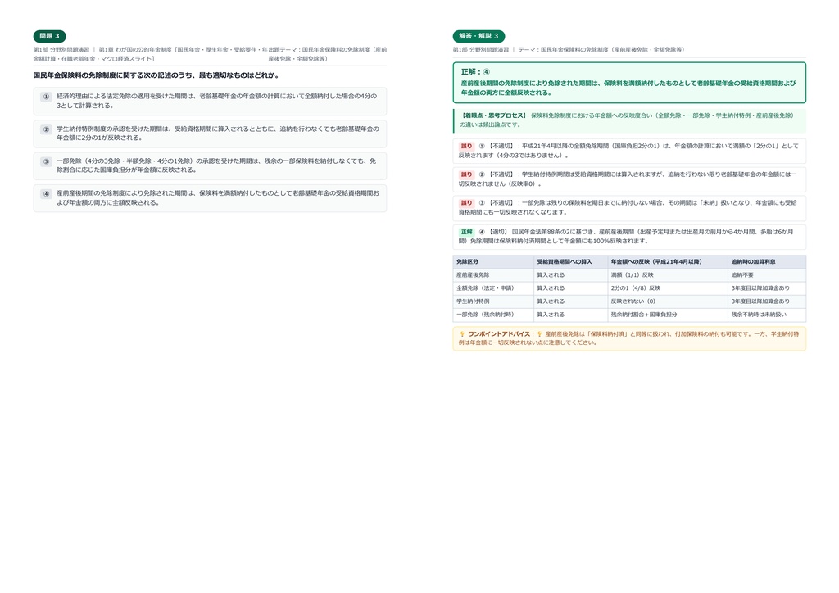Select answer option ③ about 一部免除

pyautogui.click(x=210, y=165)
